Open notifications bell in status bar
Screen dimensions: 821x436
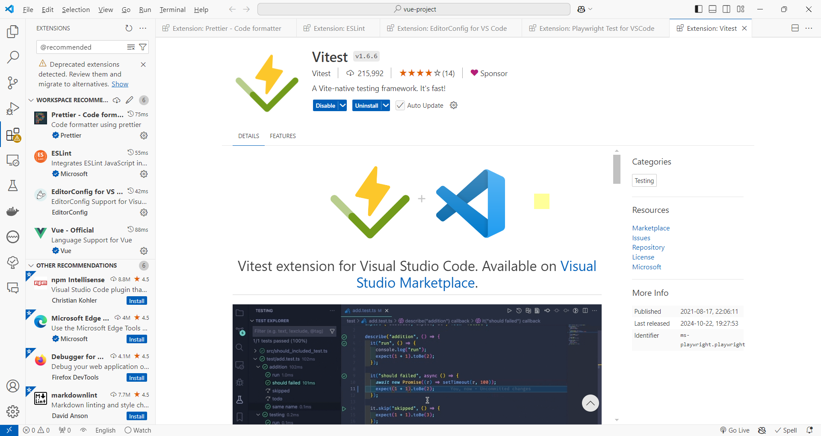pos(809,430)
